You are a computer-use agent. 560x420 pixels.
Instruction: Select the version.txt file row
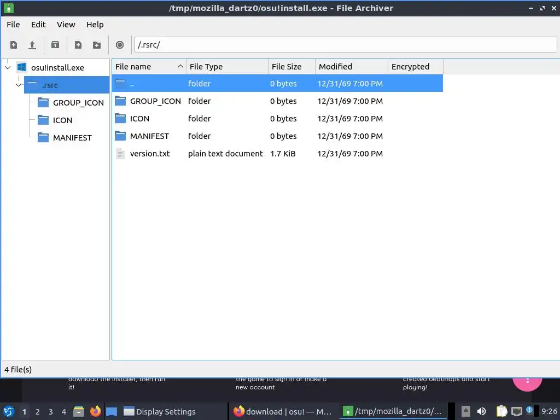277,154
